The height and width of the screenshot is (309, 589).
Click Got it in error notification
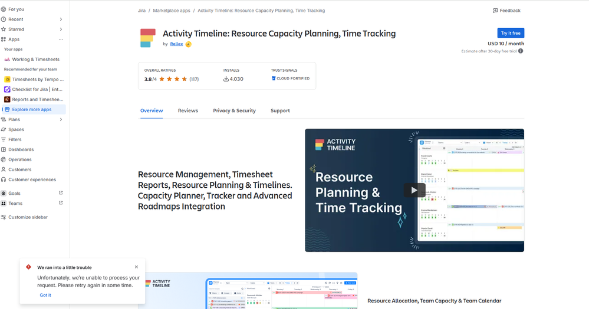click(x=45, y=295)
